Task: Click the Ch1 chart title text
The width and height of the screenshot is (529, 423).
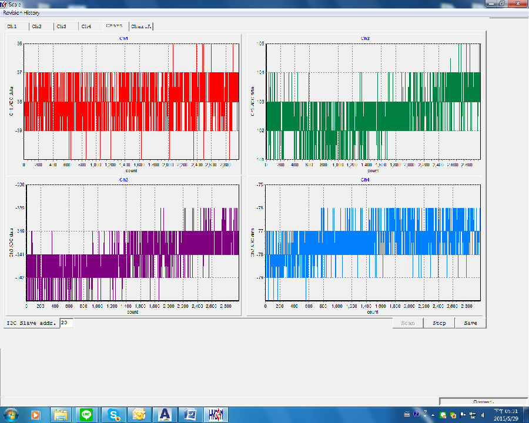Action: [123, 38]
